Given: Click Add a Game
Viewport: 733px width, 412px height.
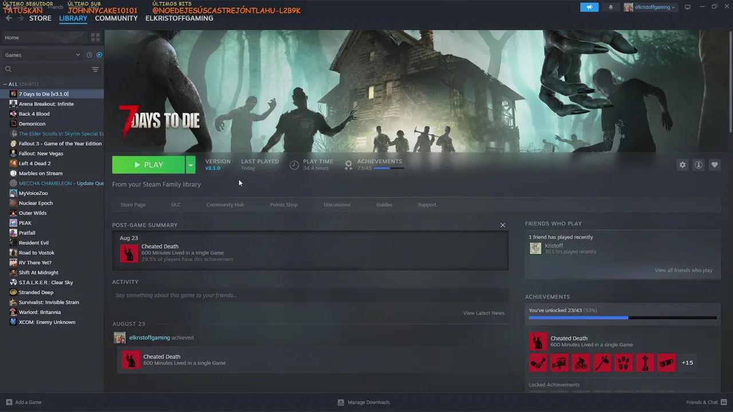Looking at the screenshot, I should (x=23, y=402).
